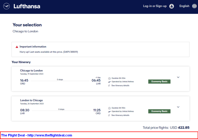Click arrival time 11:25
This screenshot has height=139, width=198.
[x=97, y=110]
